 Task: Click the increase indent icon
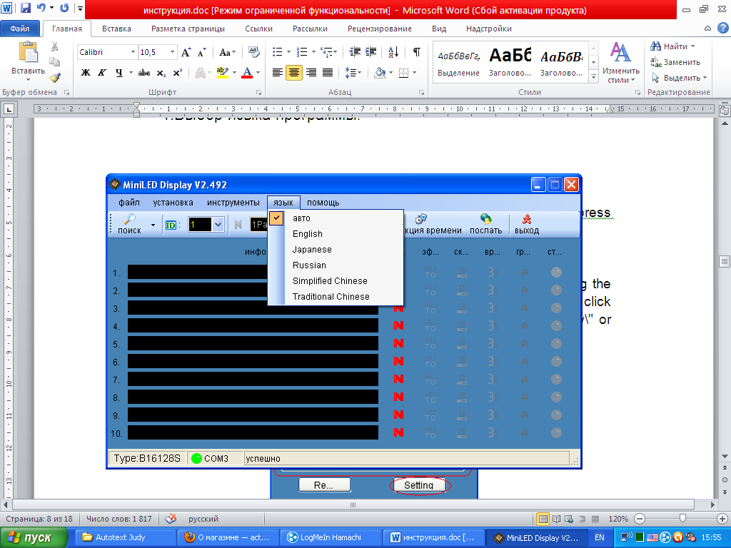pos(371,51)
